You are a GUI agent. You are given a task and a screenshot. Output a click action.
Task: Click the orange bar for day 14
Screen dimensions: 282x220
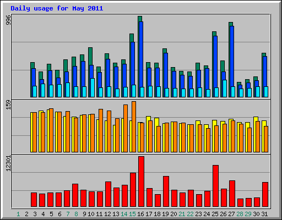(x=126, y=128)
